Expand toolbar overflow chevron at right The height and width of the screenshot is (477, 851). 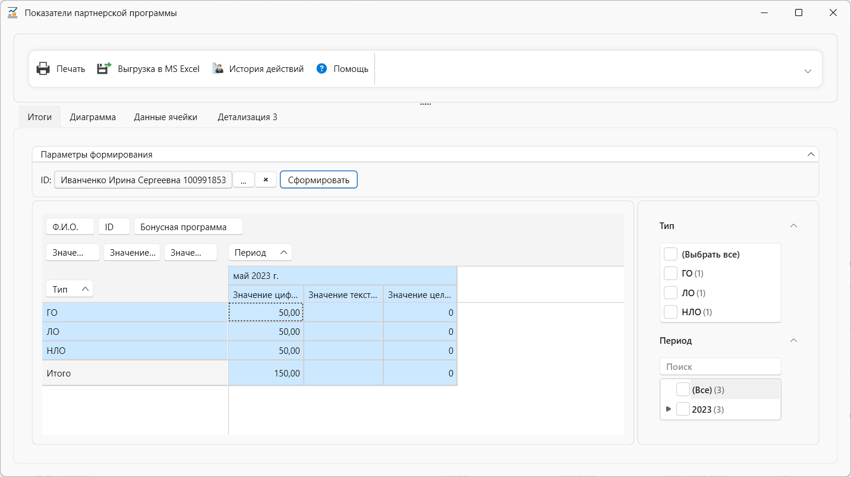pyautogui.click(x=808, y=71)
